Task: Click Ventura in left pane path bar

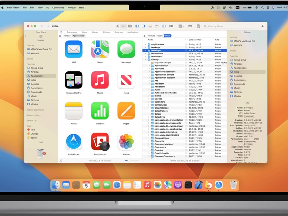Action: click(x=67, y=36)
